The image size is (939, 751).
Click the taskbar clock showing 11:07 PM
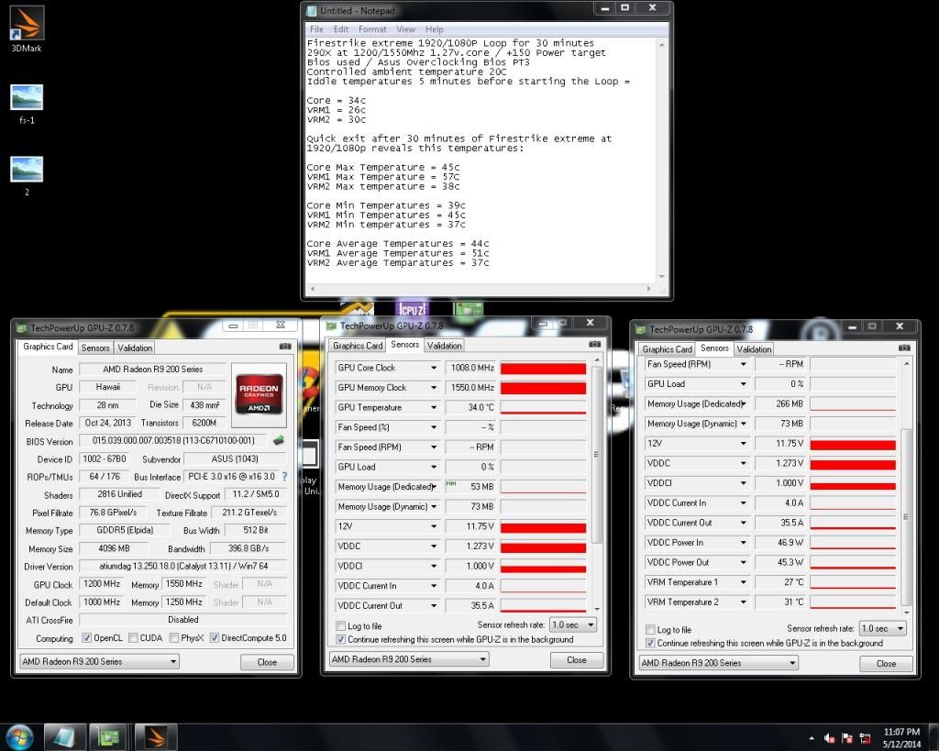(901, 737)
